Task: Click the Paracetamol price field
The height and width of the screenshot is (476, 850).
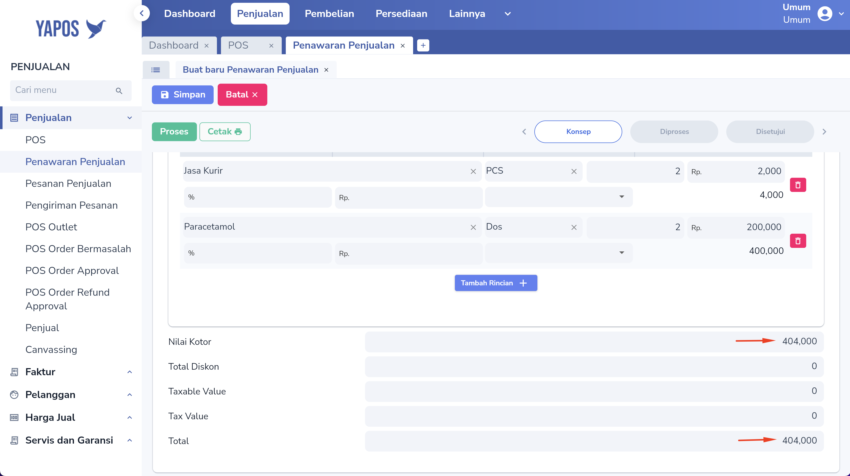Action: coord(736,227)
